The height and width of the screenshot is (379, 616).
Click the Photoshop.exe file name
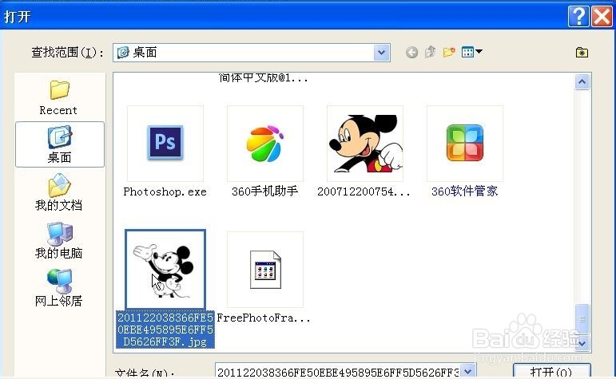(165, 191)
